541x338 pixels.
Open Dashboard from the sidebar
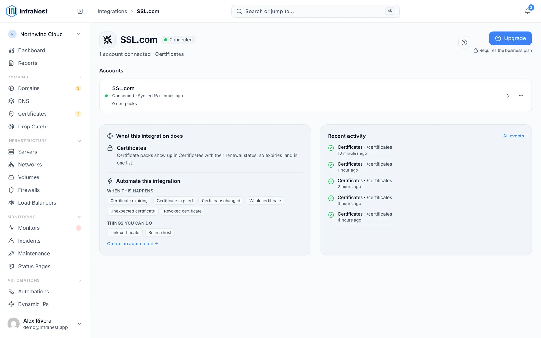(45, 50)
